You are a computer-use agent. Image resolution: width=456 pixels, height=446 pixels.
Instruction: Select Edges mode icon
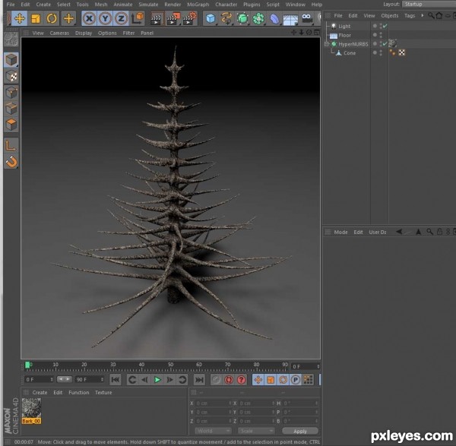[11, 109]
